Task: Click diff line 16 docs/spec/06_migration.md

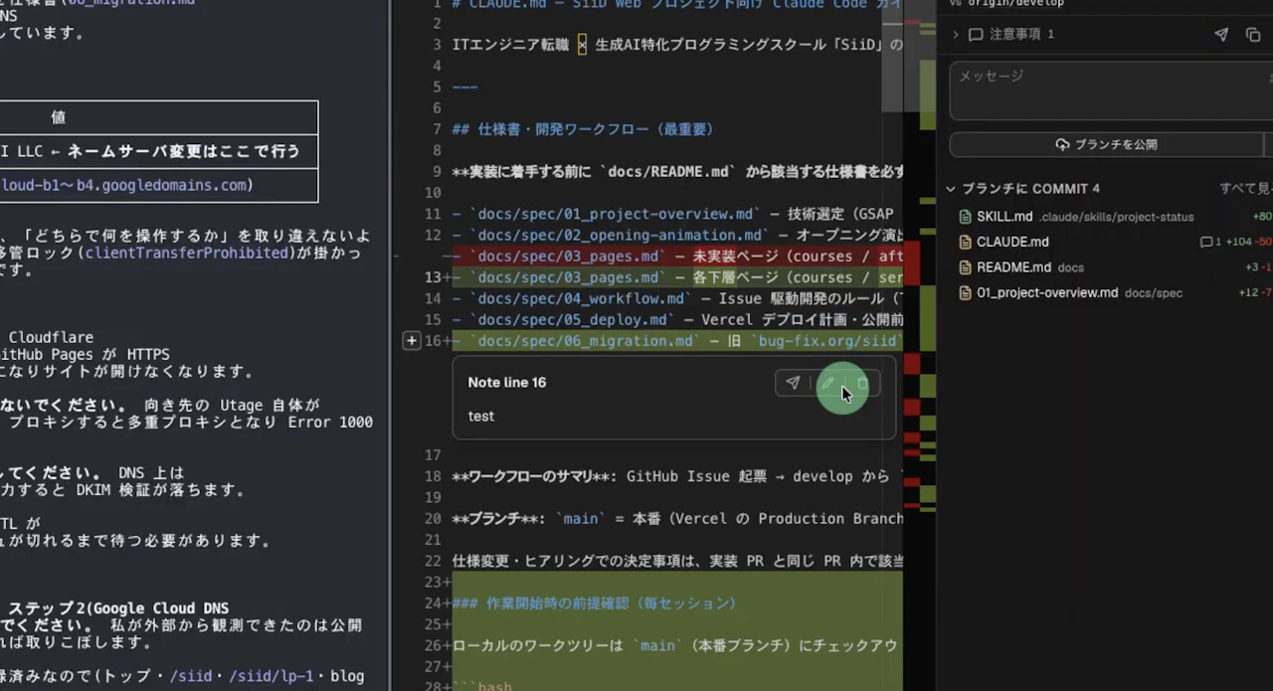Action: tap(677, 341)
